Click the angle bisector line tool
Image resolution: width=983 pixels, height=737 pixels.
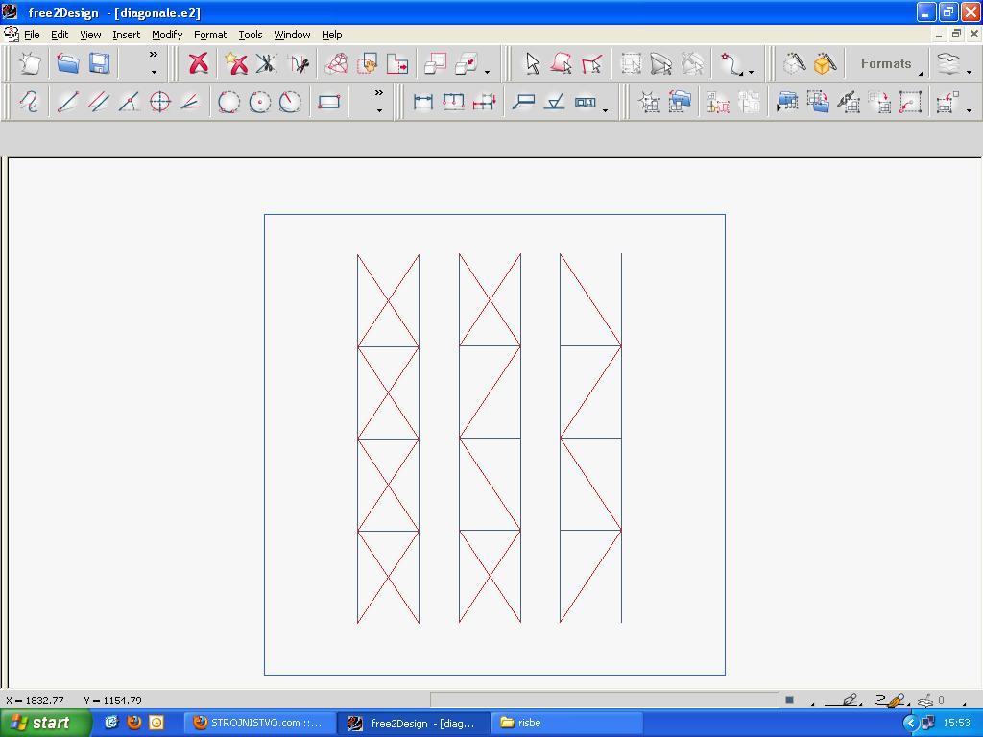point(191,102)
